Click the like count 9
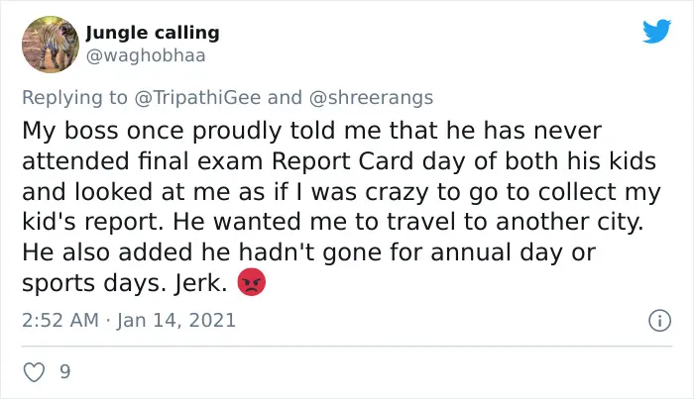Screen dimensions: 694x399 tap(65, 372)
